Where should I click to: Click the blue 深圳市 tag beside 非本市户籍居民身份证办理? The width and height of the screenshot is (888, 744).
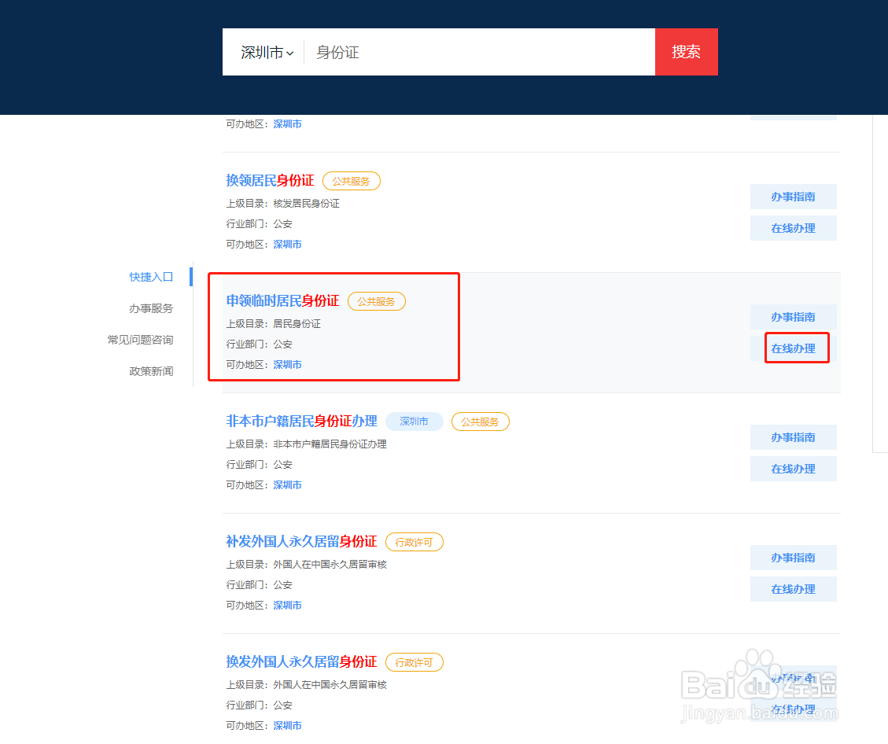[415, 422]
